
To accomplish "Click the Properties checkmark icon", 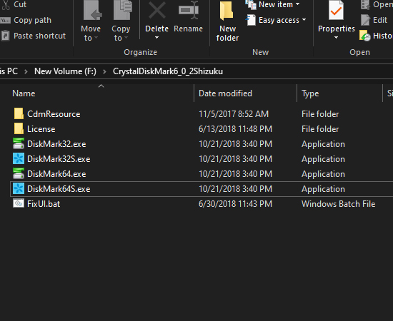I will tap(336, 11).
